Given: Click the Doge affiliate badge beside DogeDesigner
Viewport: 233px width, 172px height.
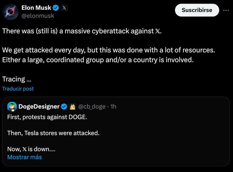Looking at the screenshot, I should tap(72, 106).
